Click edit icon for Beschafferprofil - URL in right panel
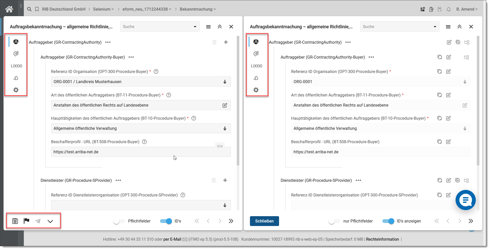 coord(448,142)
